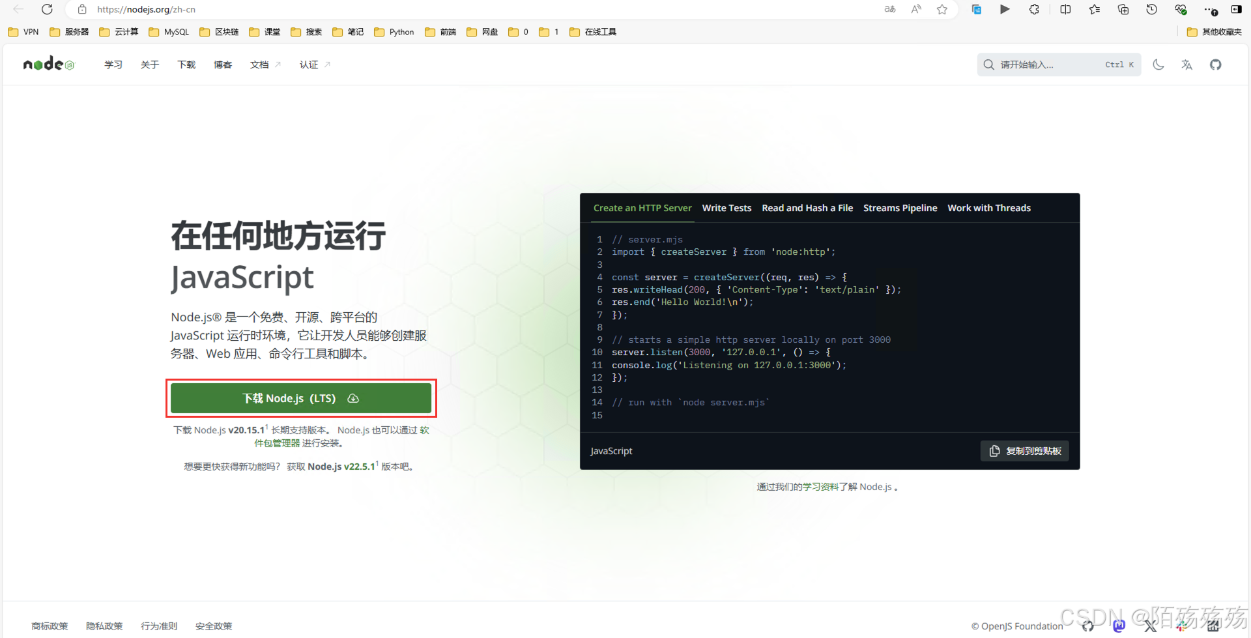Open the VPN bookmarks folder
This screenshot has width=1251, height=638.
click(23, 32)
